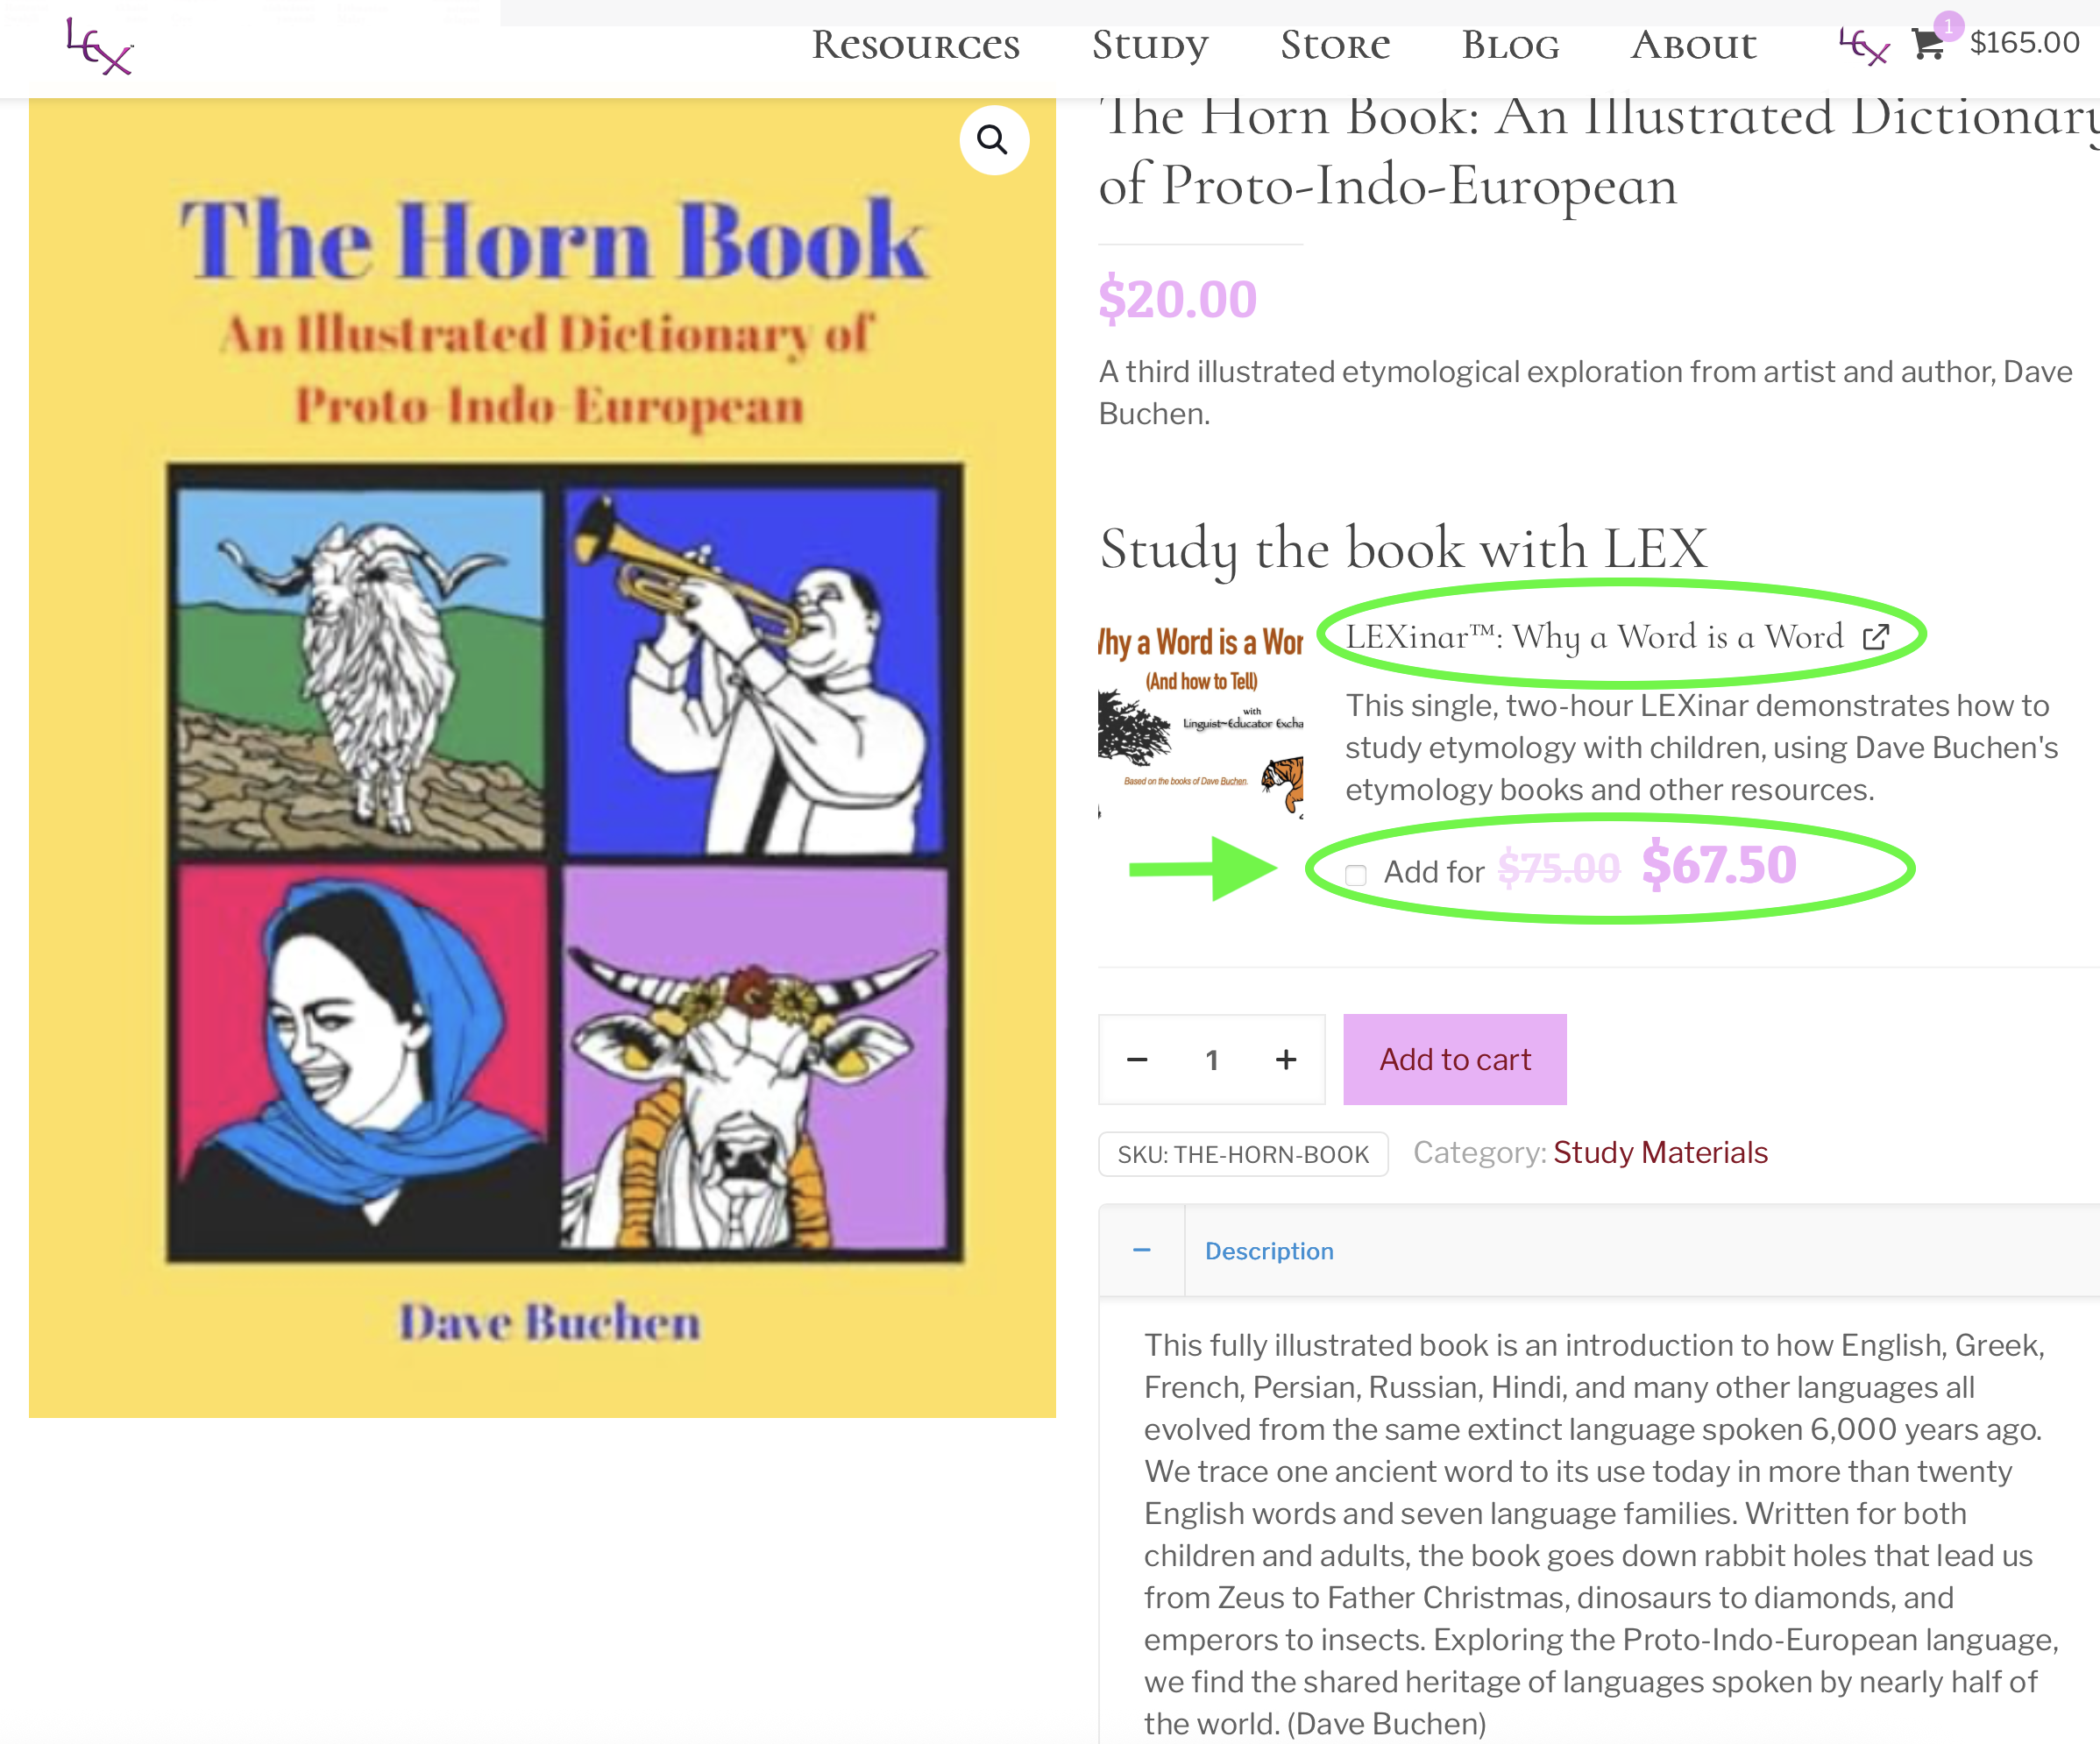Go to the Store menu item

click(1335, 45)
